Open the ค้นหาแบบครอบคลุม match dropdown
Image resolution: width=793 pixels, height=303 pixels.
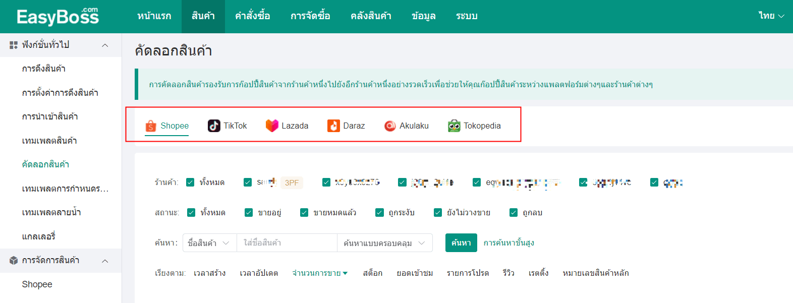pos(385,243)
